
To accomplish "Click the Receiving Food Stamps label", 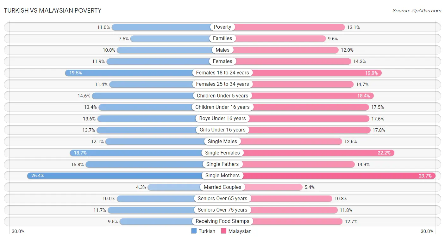I will click(x=222, y=221).
